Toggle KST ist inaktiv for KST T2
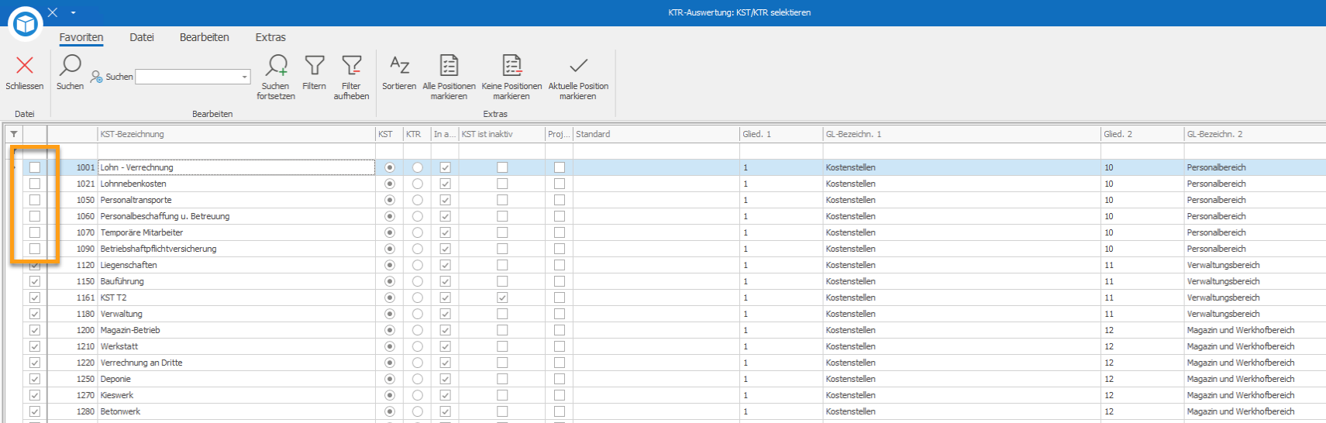The width and height of the screenshot is (1326, 423). (x=502, y=297)
